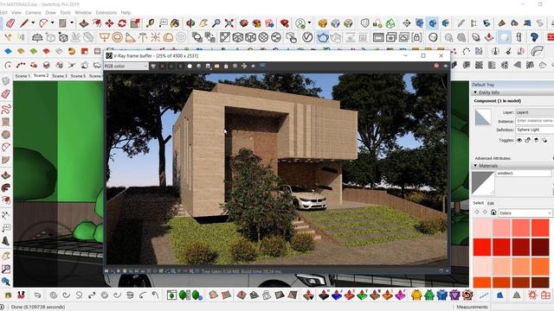The width and height of the screenshot is (554, 311).
Task: Open the RGB color channel dropdown
Action: [x=126, y=66]
